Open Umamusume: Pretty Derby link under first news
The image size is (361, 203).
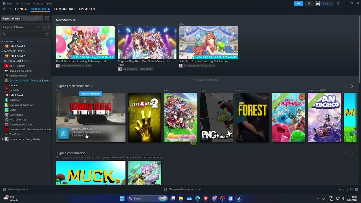(x=76, y=66)
